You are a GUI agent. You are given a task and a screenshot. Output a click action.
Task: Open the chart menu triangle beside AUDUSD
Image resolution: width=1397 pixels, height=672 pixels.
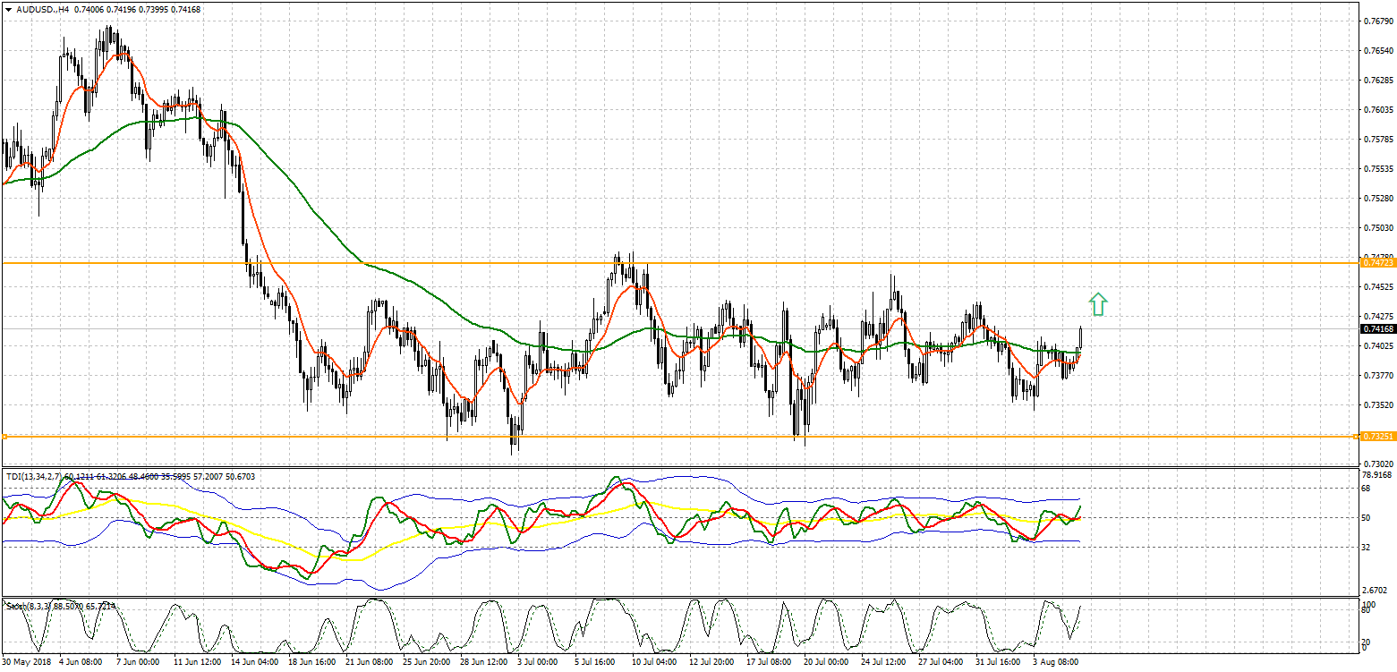[8, 9]
